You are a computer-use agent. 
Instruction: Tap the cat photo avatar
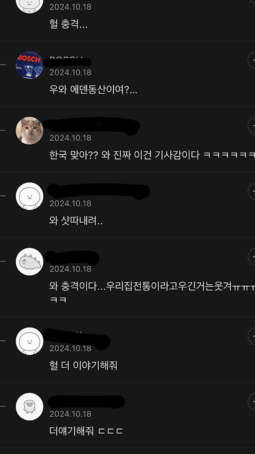click(29, 130)
